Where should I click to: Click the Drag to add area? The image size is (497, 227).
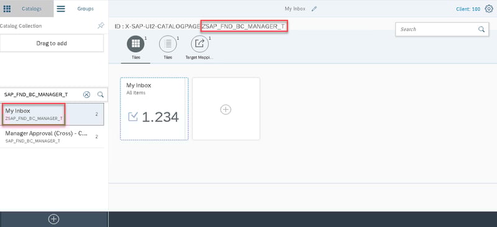52,43
